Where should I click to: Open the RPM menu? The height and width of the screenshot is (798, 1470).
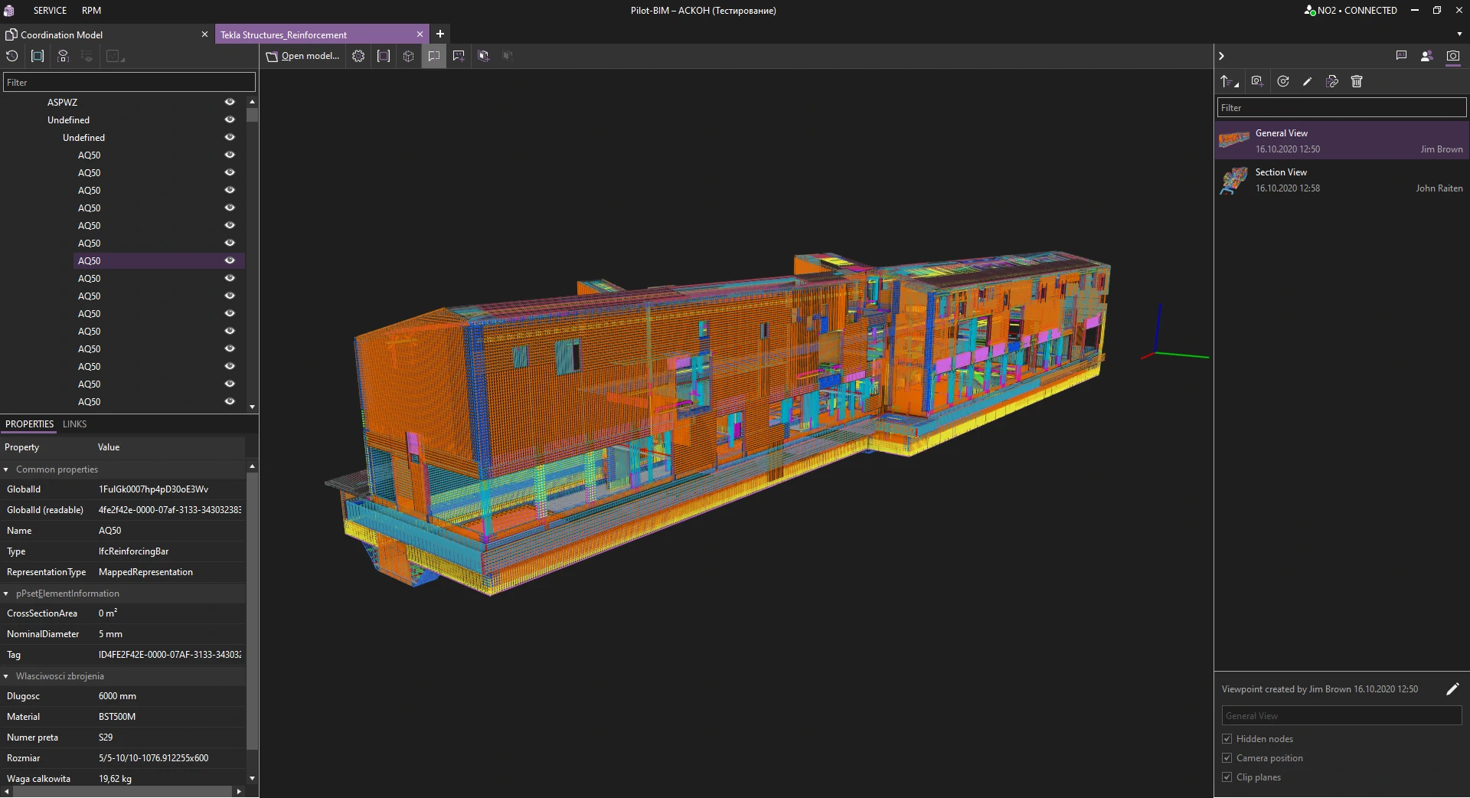(91, 11)
